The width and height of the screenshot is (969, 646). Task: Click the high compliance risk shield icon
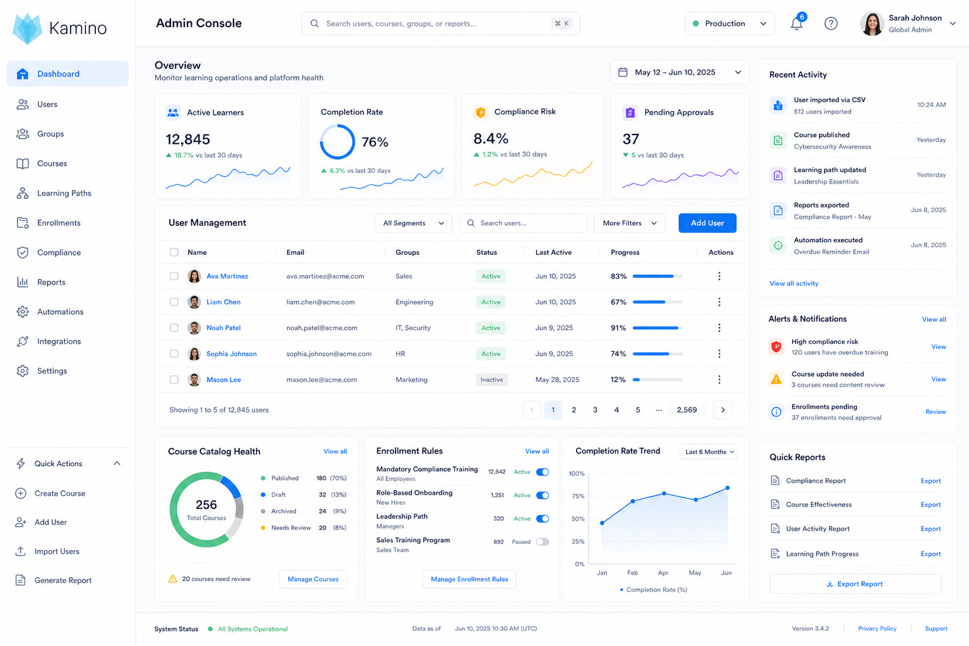point(777,347)
